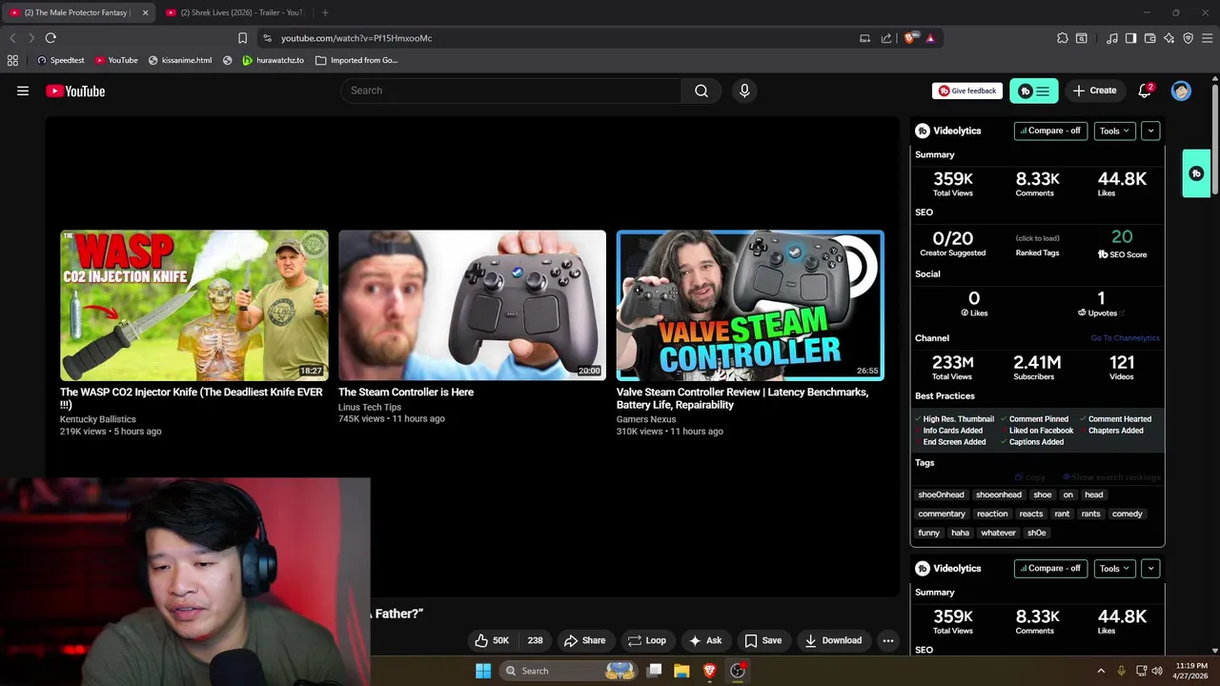Click the shoeOnhead tag chip
The image size is (1220, 686).
click(941, 494)
